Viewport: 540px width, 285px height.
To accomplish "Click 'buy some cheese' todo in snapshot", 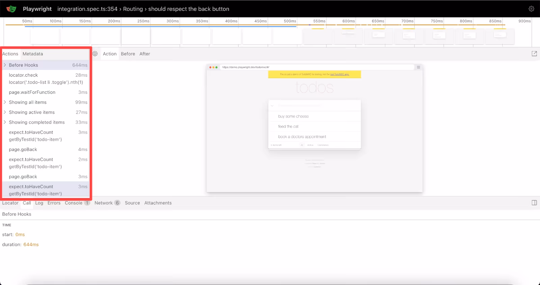I will coord(293,116).
